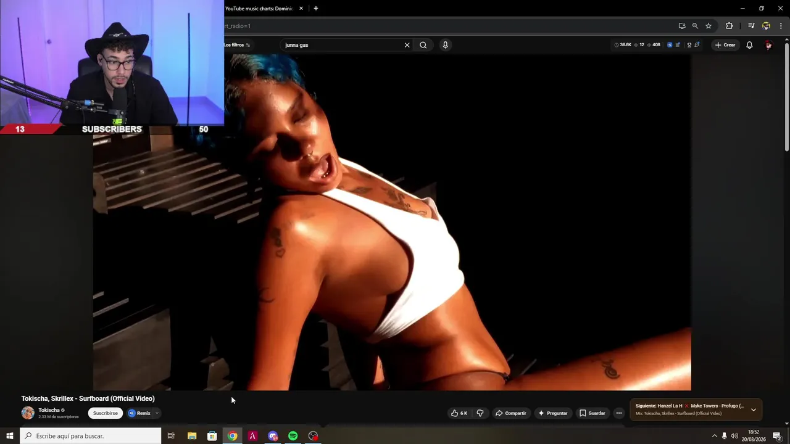This screenshot has height=444, width=790.
Task: Click the YouTube search magnifier button
Action: click(x=423, y=45)
